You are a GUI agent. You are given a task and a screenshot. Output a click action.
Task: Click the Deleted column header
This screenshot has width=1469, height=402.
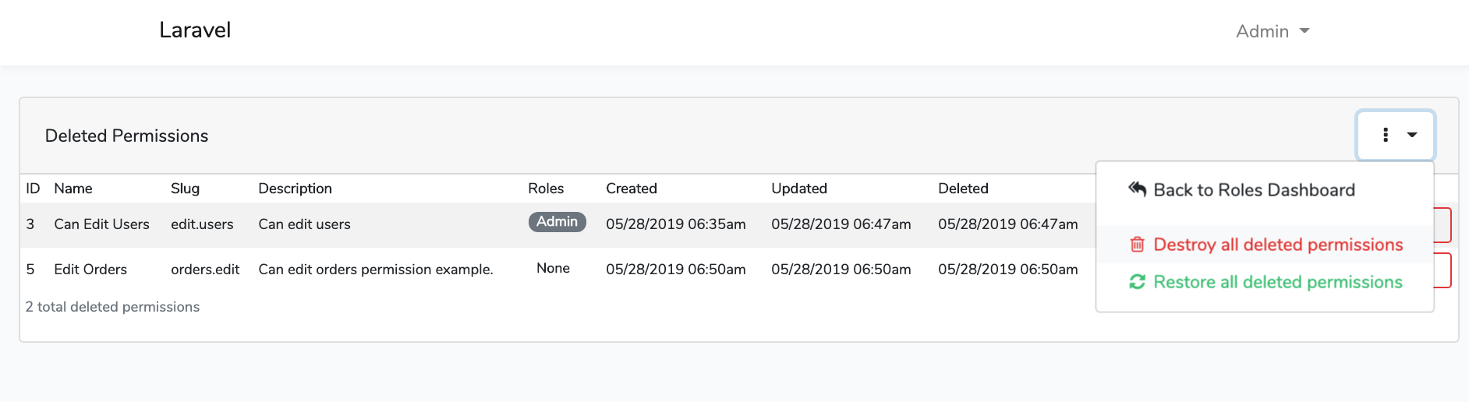963,189
